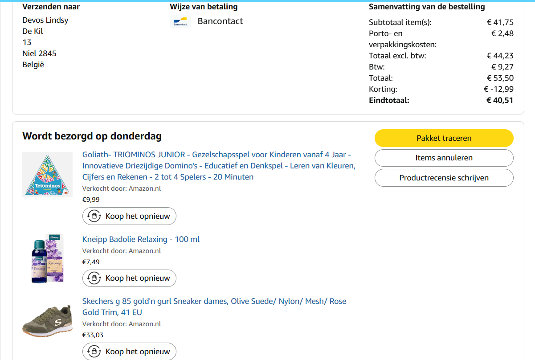Viewport: 535px width, 360px height.
Task: Click reorder icon beside Triominos Koop het opnieuw
Action: pos(94,216)
